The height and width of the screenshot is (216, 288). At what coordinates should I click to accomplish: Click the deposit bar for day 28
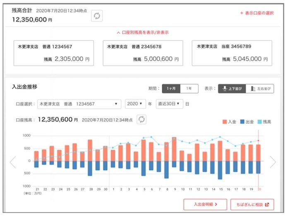90,151
